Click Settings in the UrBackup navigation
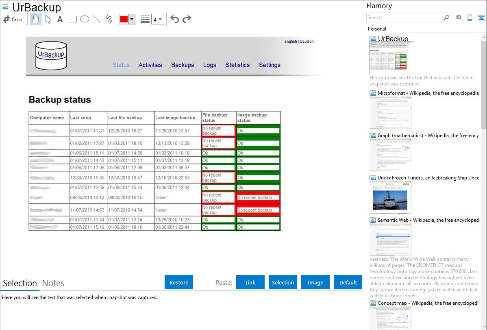487x330 pixels. [270, 65]
